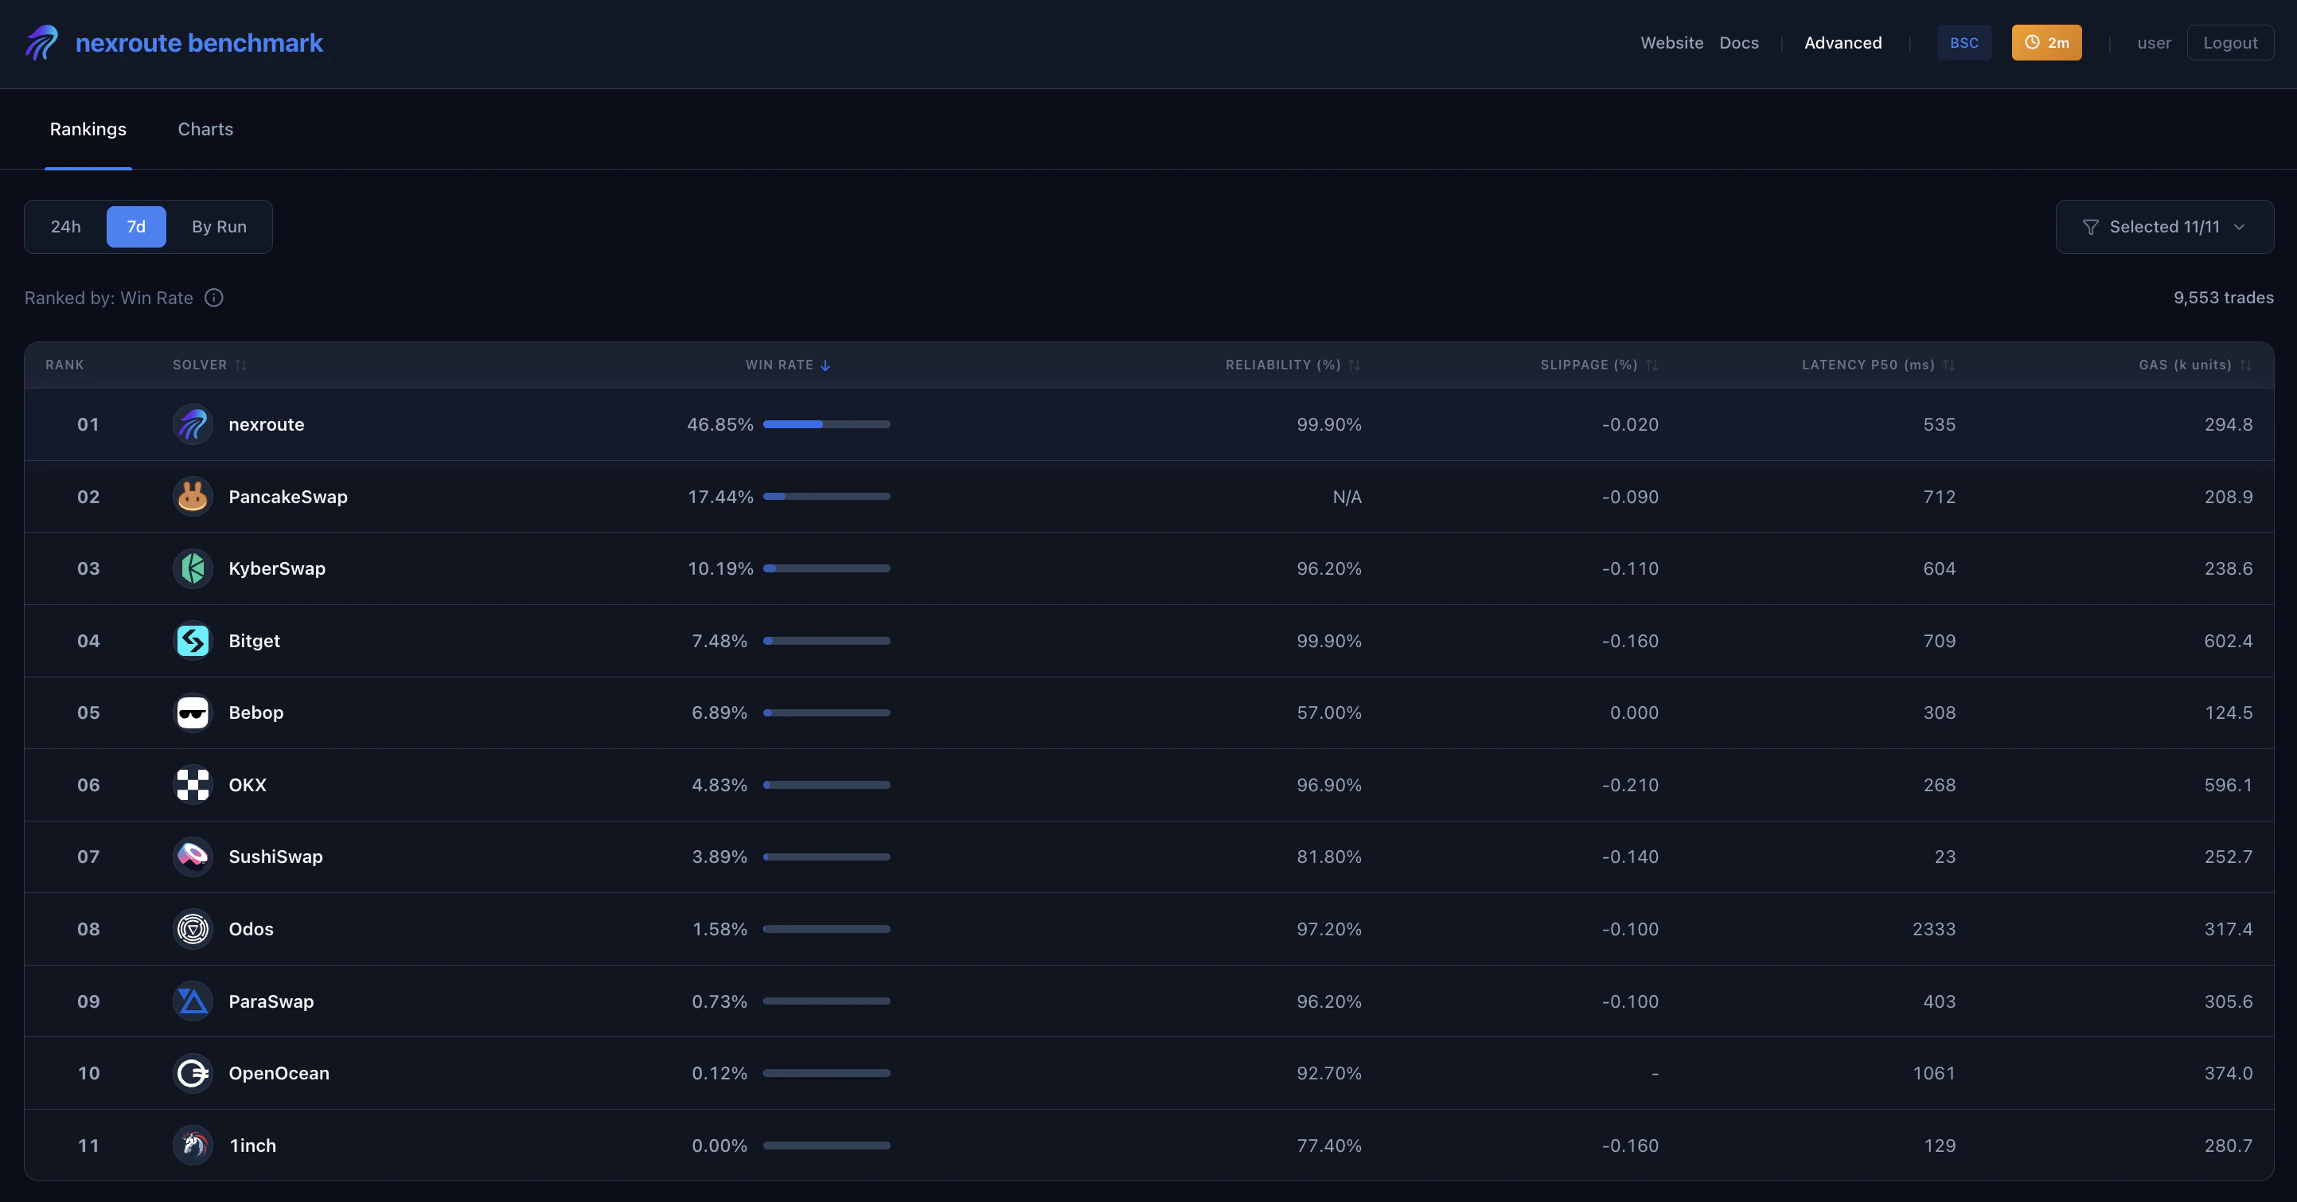
Task: Click the 1inch solver name
Action: click(253, 1145)
